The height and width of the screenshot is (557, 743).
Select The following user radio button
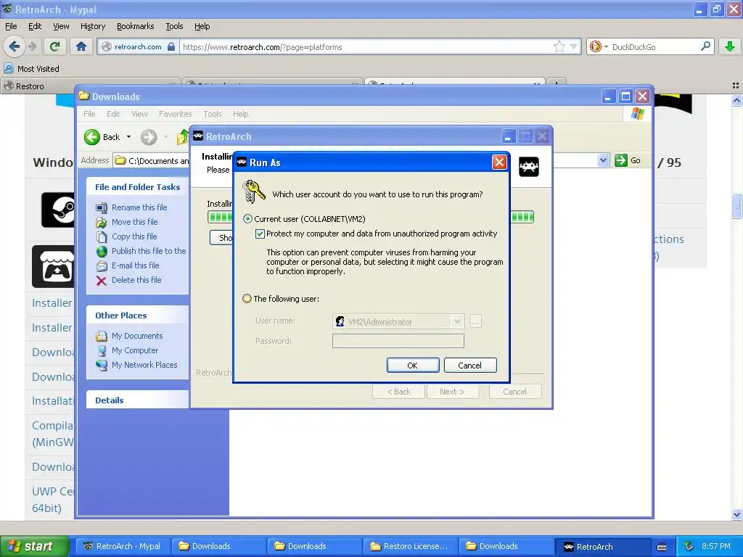coord(247,298)
